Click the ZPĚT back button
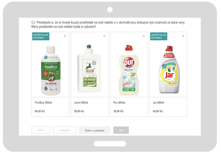 pos(41,130)
